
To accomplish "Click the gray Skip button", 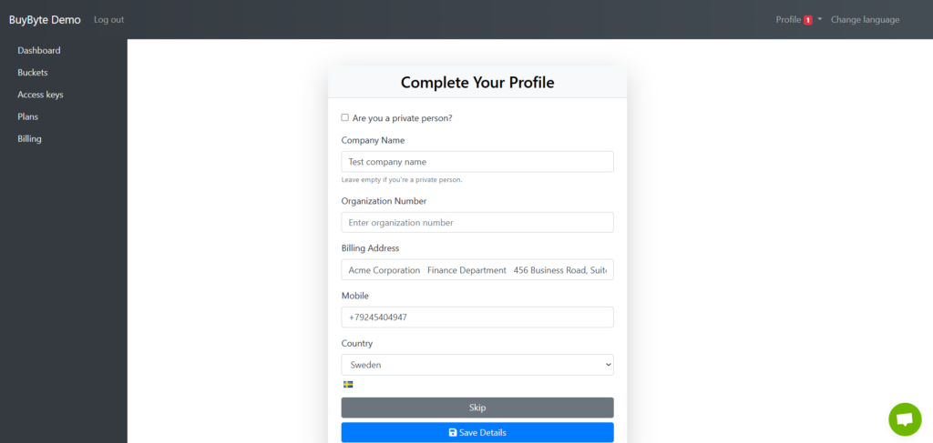I will coord(477,408).
